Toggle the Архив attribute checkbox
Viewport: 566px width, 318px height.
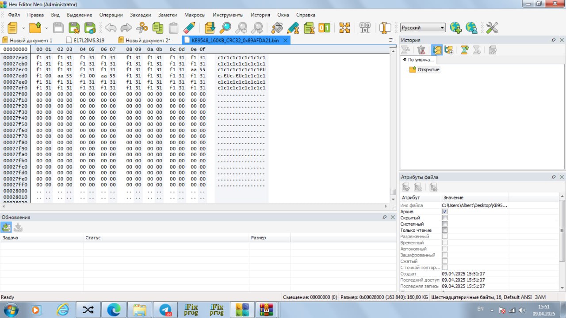point(445,212)
